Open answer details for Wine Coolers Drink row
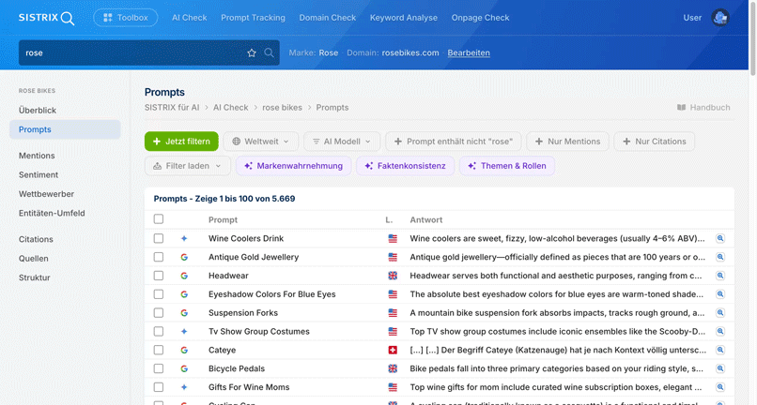Screen dimensions: 757x405 [x=719, y=238]
